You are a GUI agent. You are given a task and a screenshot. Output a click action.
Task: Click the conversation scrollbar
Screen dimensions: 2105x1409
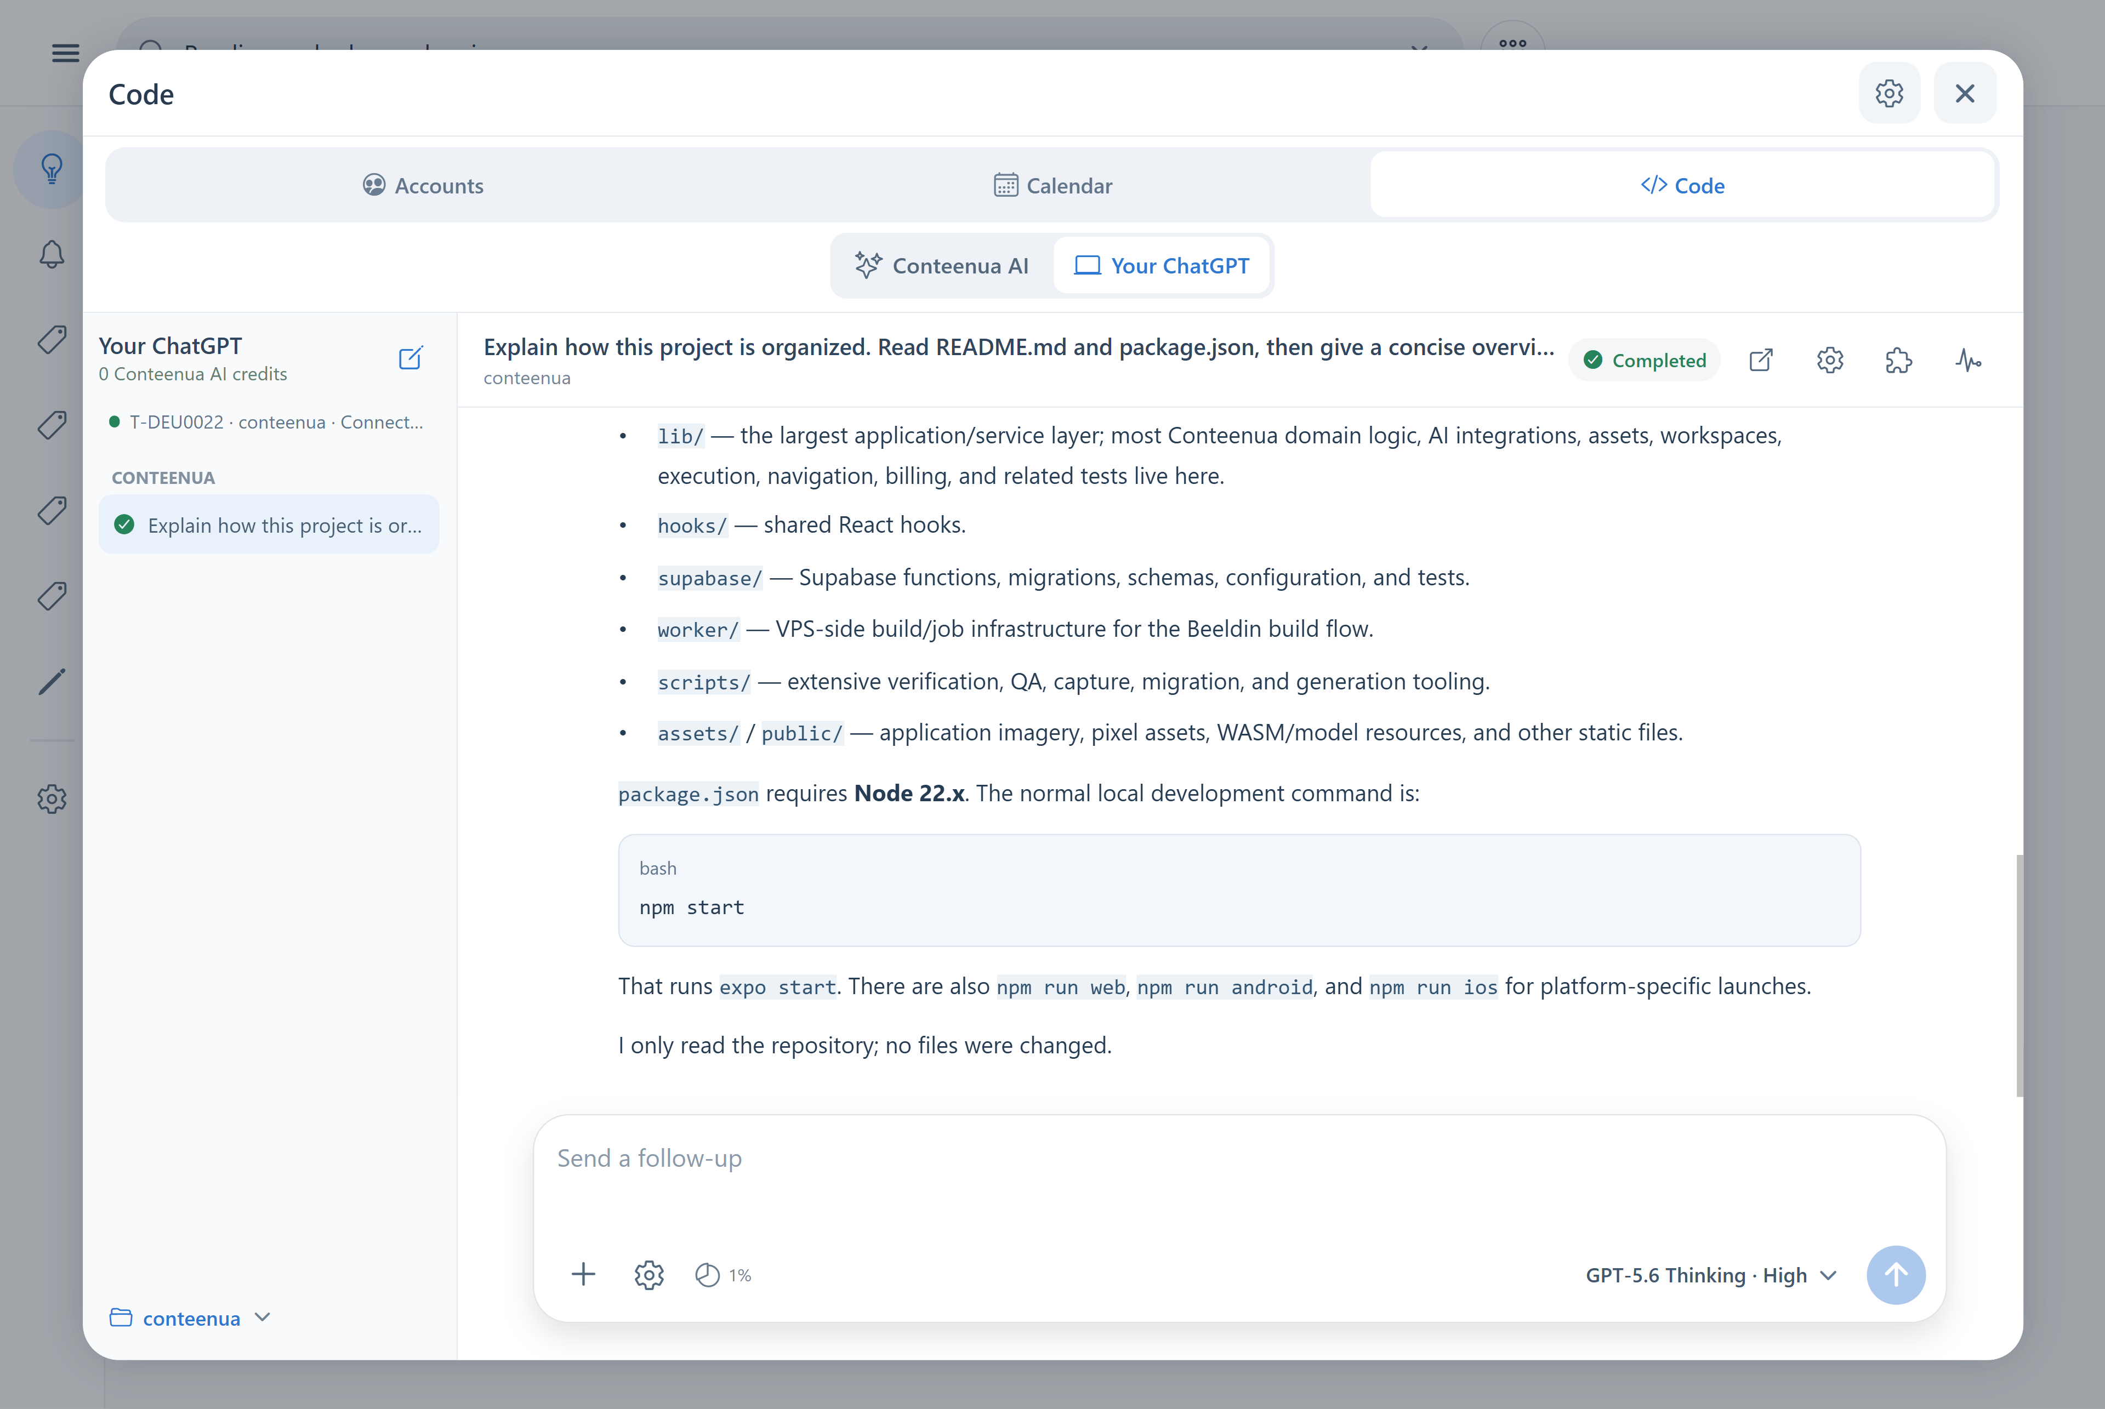click(2019, 976)
